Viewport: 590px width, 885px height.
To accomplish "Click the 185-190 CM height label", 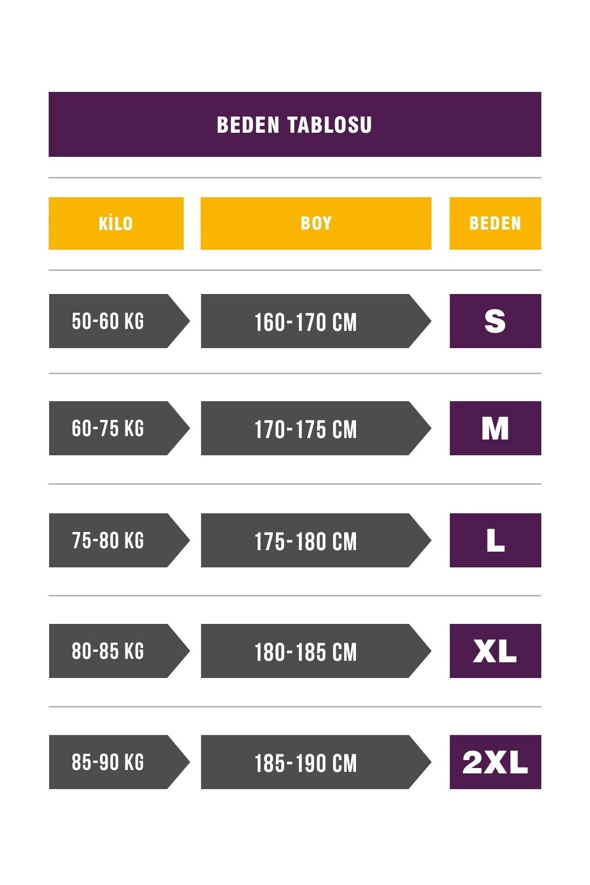I will pos(305,763).
